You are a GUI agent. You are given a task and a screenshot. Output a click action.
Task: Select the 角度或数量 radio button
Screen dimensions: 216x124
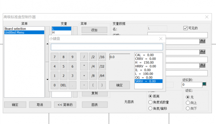pyautogui.click(x=150, y=102)
